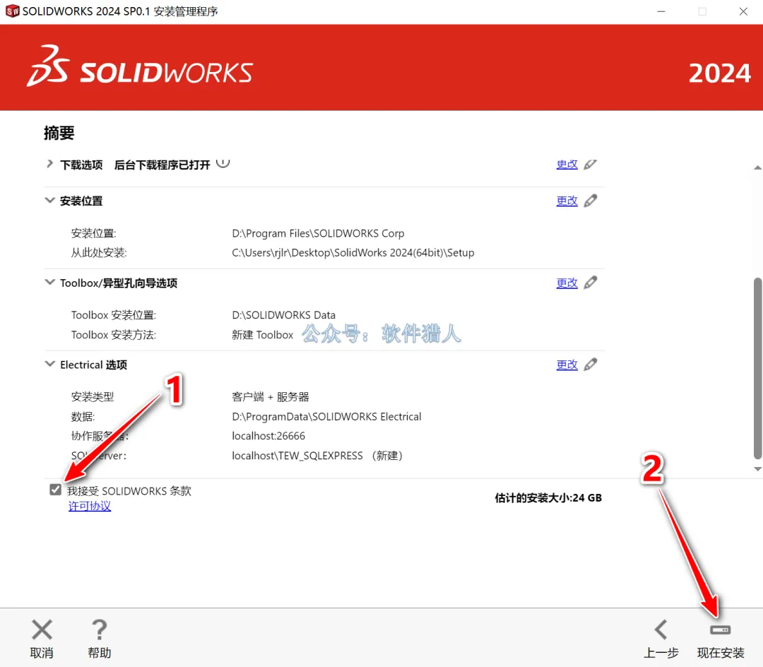Close the installation manager window
The height and width of the screenshot is (667, 763).
(743, 11)
